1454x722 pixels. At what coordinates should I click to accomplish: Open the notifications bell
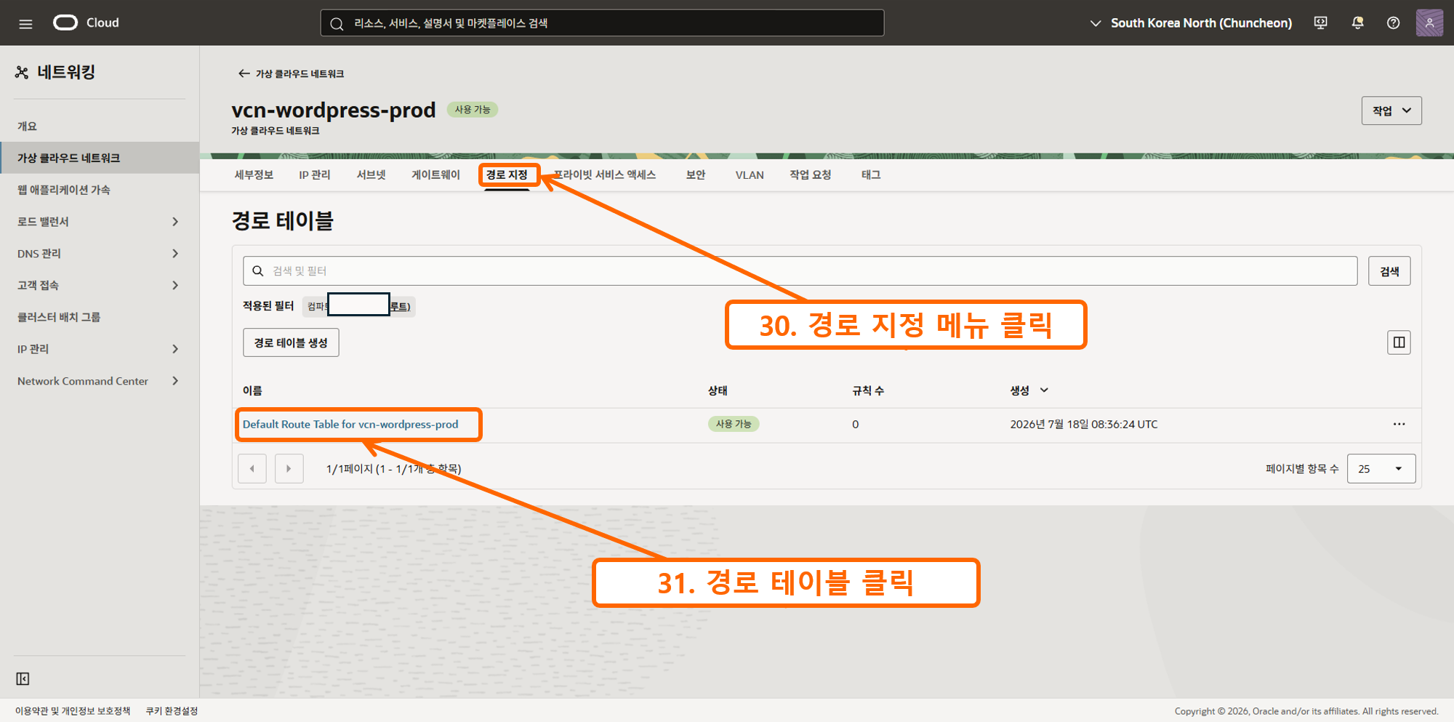[1357, 23]
